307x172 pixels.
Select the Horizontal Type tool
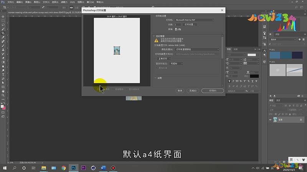coord(3,75)
